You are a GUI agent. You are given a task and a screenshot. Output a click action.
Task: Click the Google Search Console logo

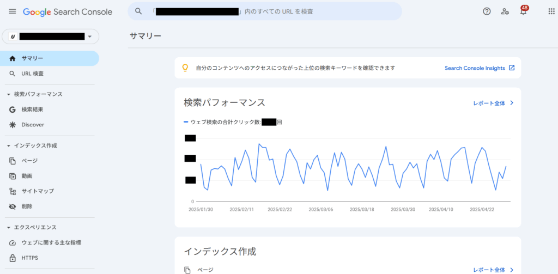68,12
